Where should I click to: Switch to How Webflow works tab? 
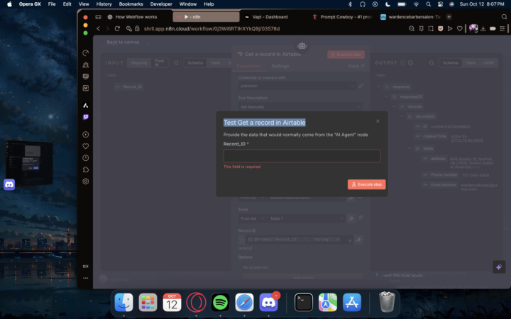[136, 17]
